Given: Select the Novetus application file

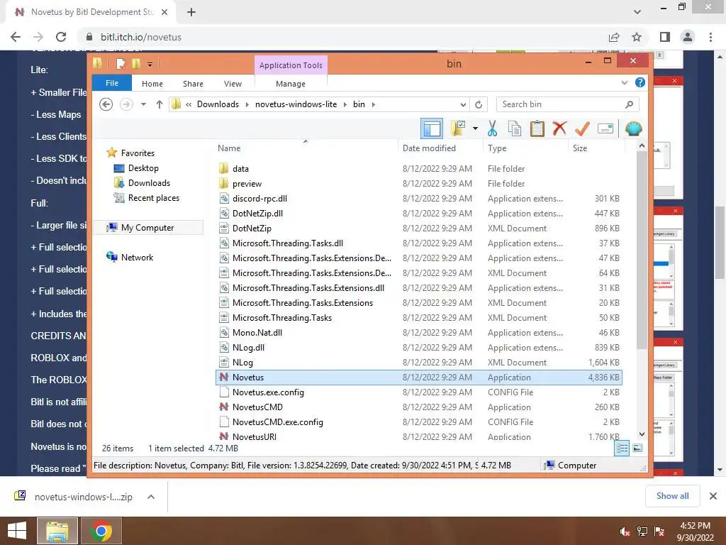Looking at the screenshot, I should 419,378.
